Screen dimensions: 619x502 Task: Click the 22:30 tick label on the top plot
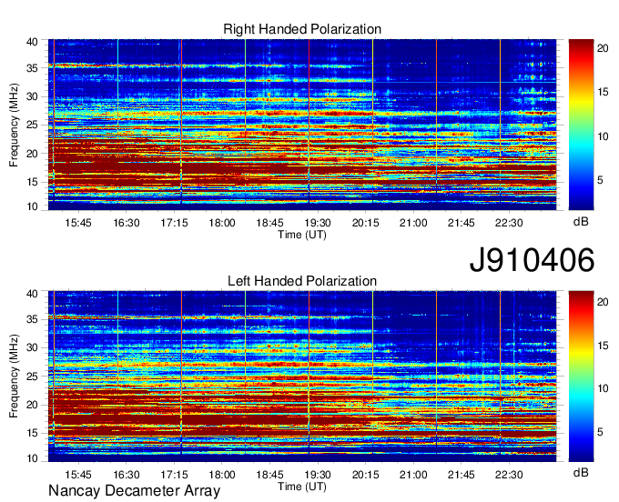(x=509, y=223)
